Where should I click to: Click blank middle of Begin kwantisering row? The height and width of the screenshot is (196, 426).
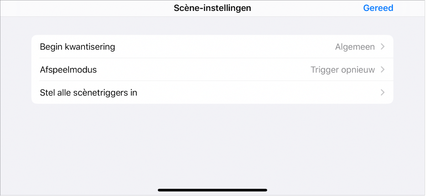(219, 47)
